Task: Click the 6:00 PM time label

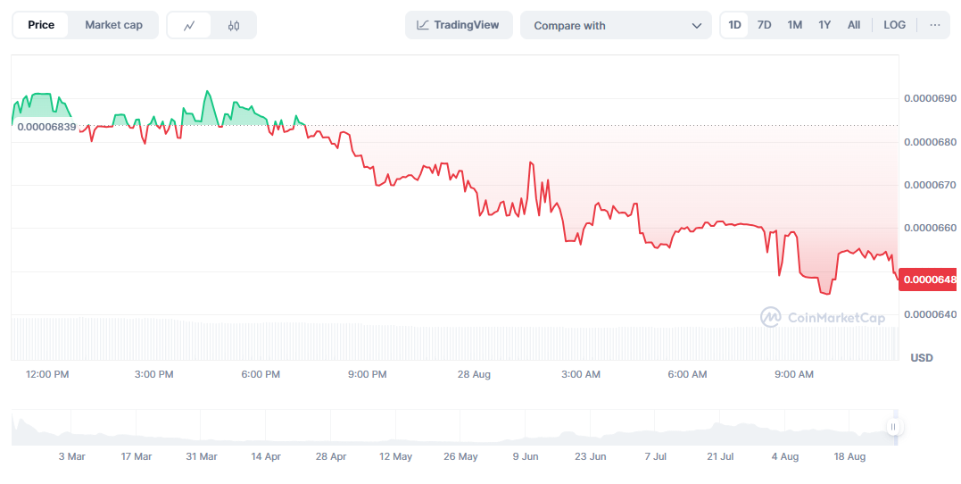Action: pos(261,374)
